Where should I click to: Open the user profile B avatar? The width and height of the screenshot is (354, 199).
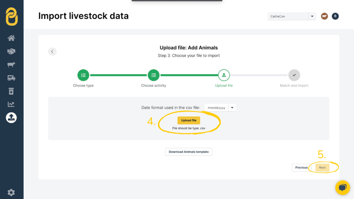pos(335,16)
